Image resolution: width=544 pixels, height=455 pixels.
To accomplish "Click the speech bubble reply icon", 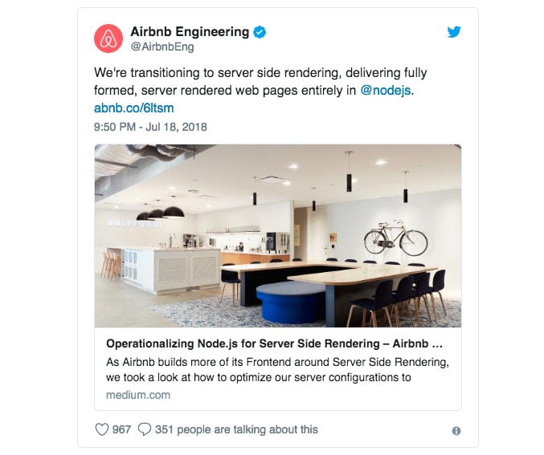I will click(x=145, y=429).
